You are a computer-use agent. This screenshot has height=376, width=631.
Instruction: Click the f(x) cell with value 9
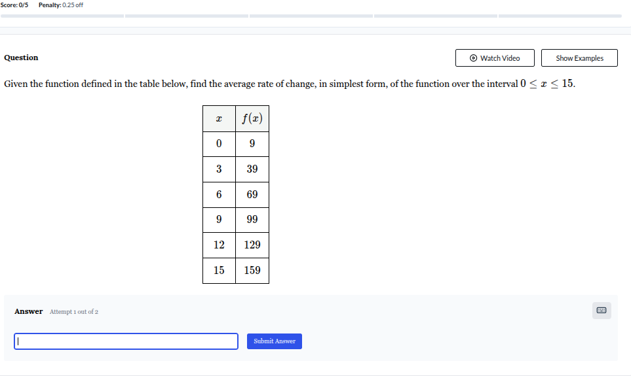click(252, 144)
